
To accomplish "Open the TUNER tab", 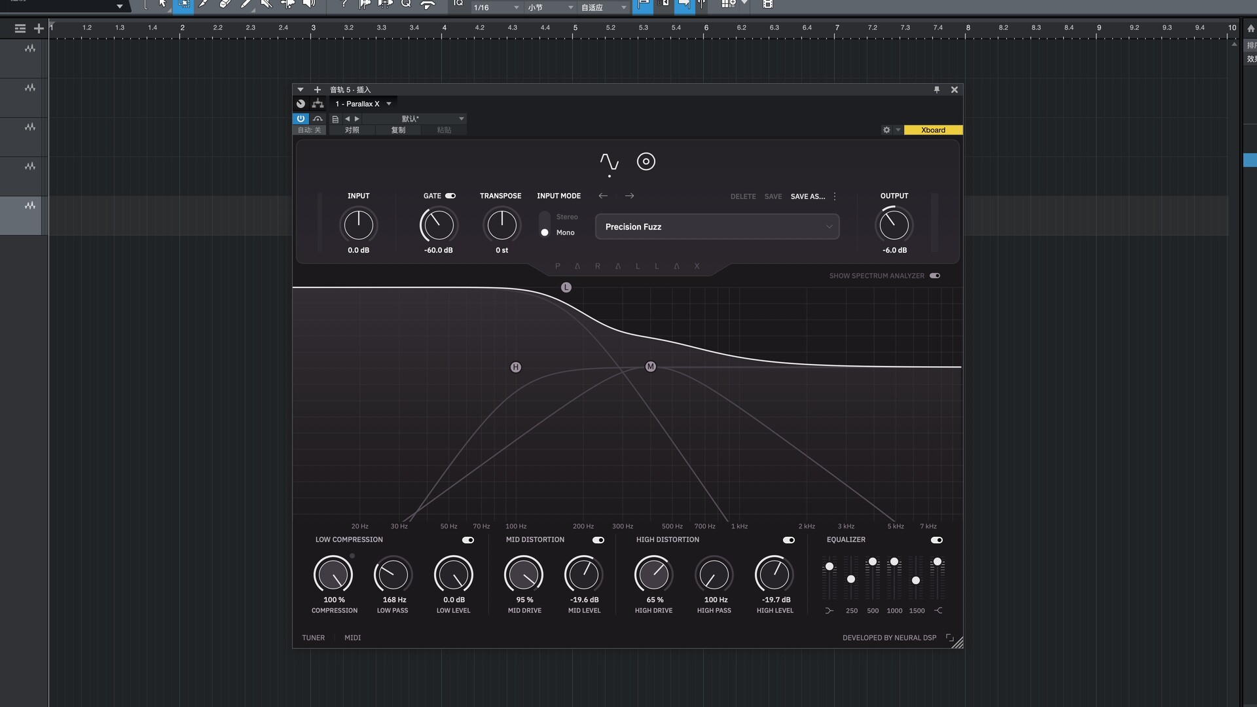I will [313, 638].
